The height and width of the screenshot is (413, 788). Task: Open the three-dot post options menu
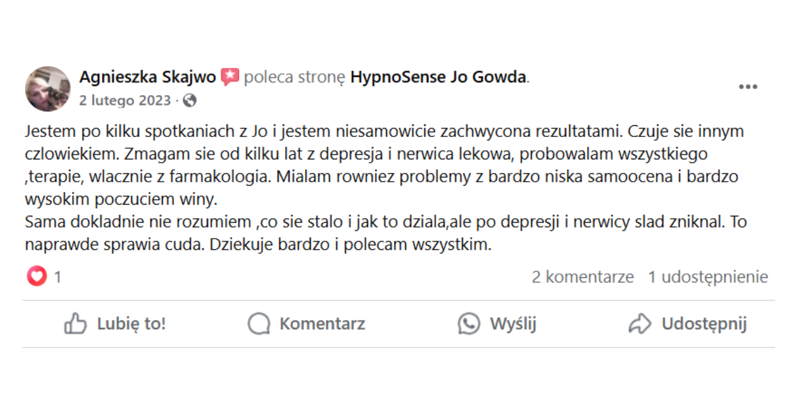(748, 87)
